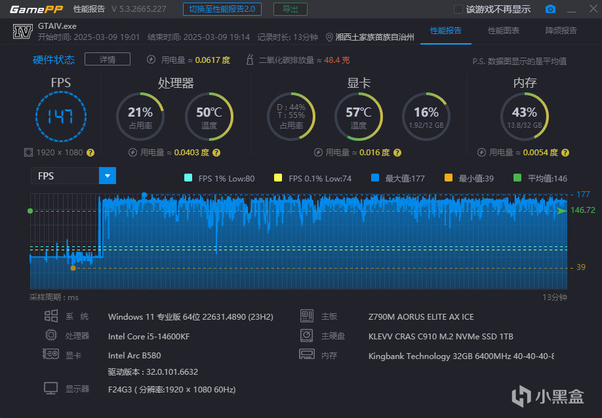
Task: Click the CO2 emission bottle icon
Action: click(250, 60)
